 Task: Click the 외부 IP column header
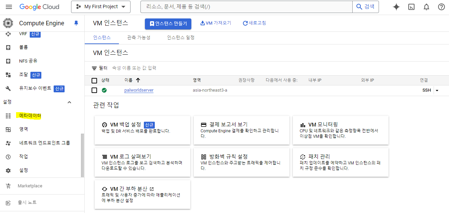pos(367,80)
